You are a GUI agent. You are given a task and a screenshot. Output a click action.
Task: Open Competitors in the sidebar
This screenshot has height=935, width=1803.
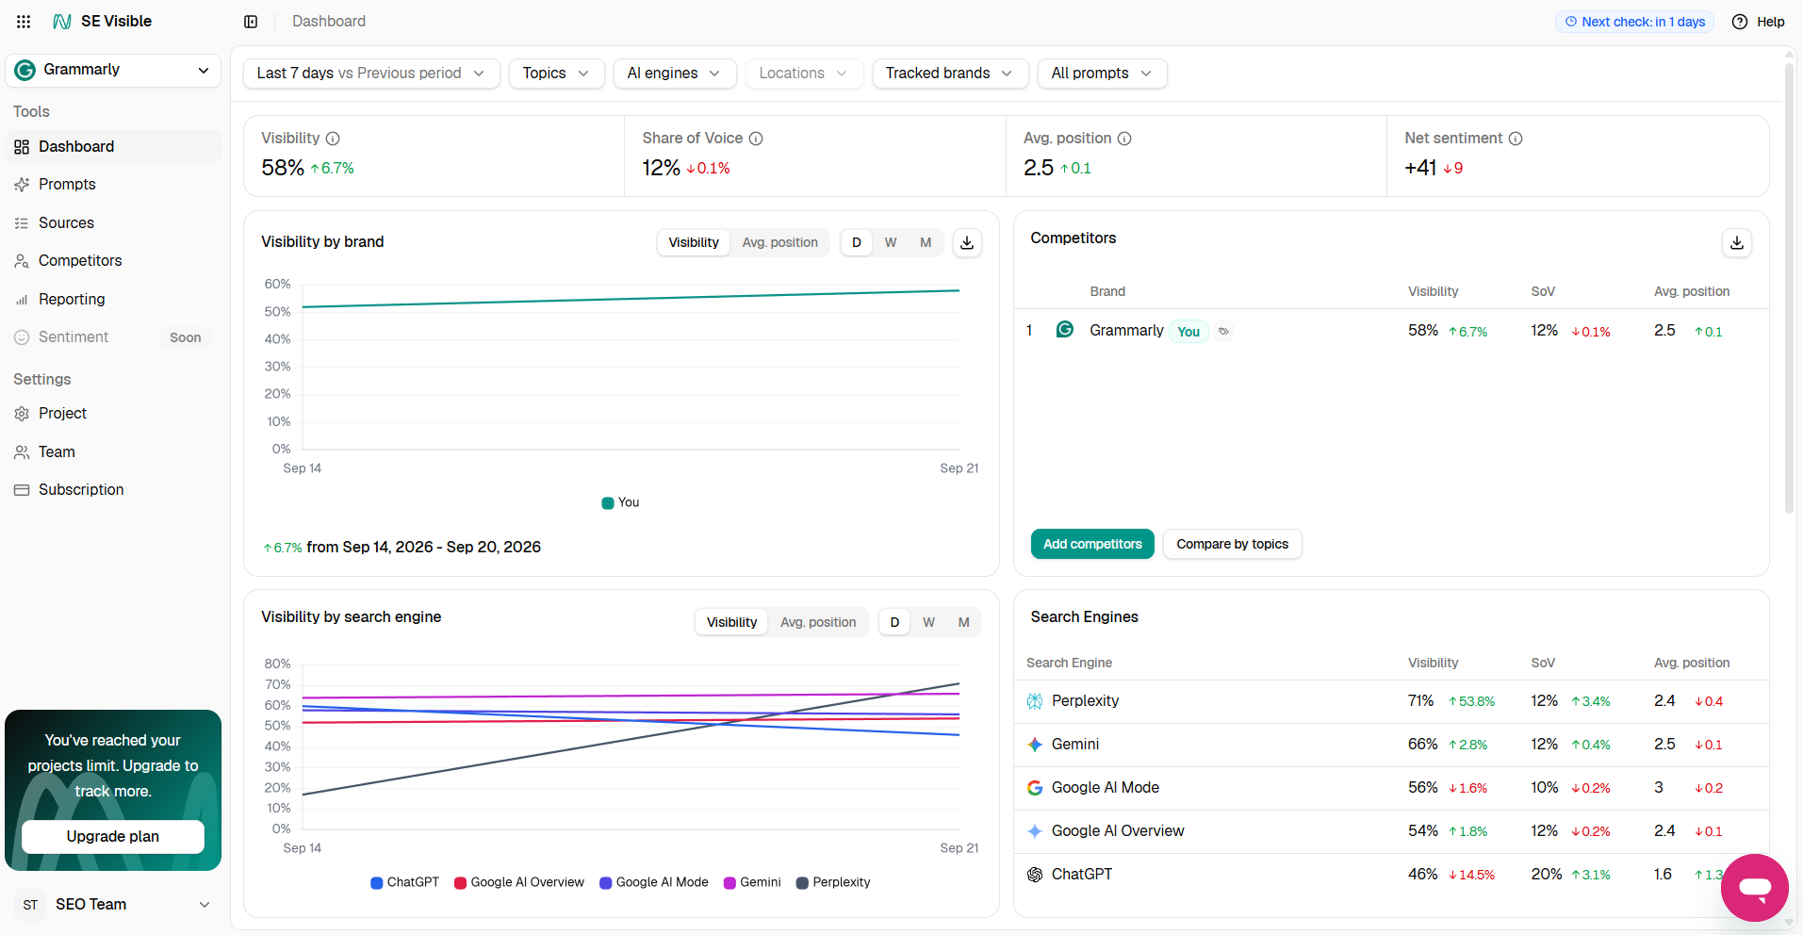click(x=113, y=261)
